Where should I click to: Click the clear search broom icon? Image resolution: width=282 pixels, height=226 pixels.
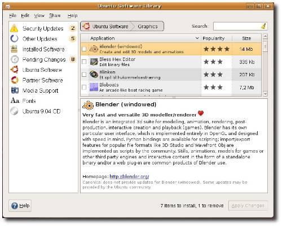pyautogui.click(x=264, y=26)
